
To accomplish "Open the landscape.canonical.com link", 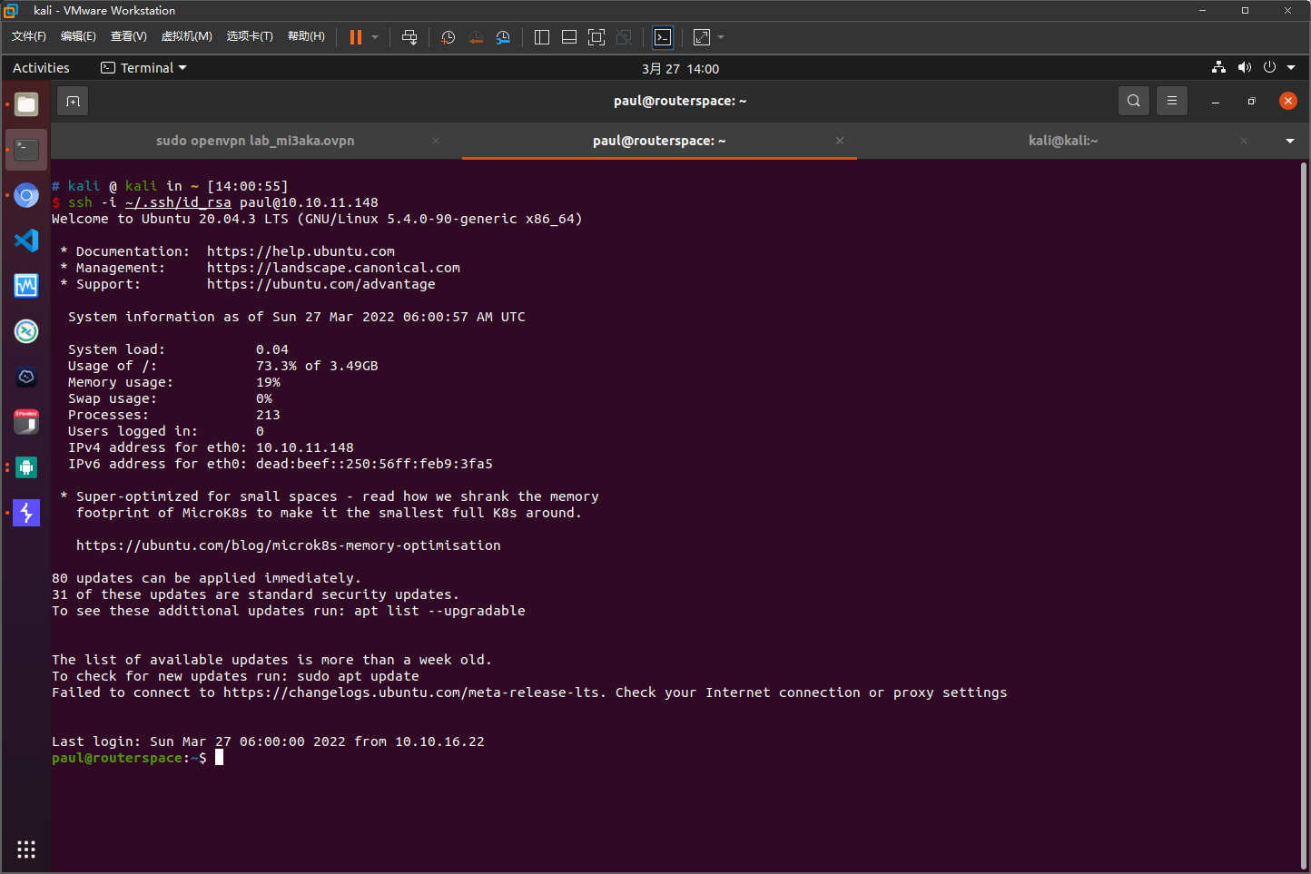I will (333, 268).
